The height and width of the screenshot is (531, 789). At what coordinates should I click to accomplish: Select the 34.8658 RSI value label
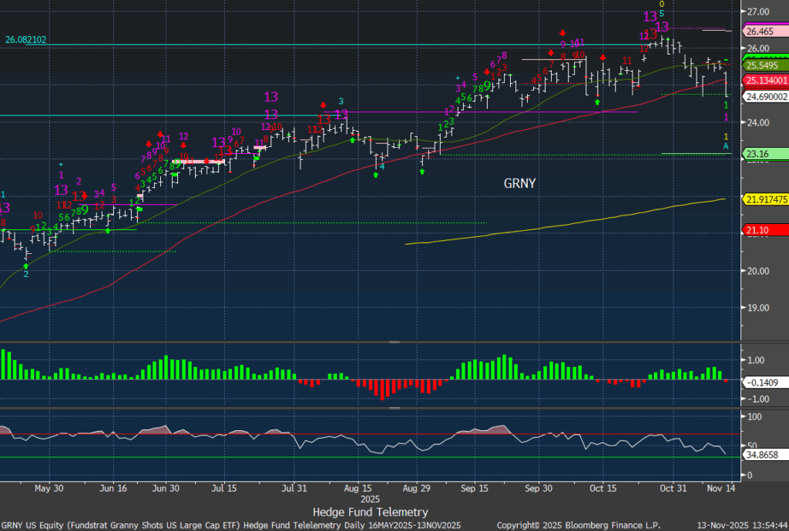[761, 456]
